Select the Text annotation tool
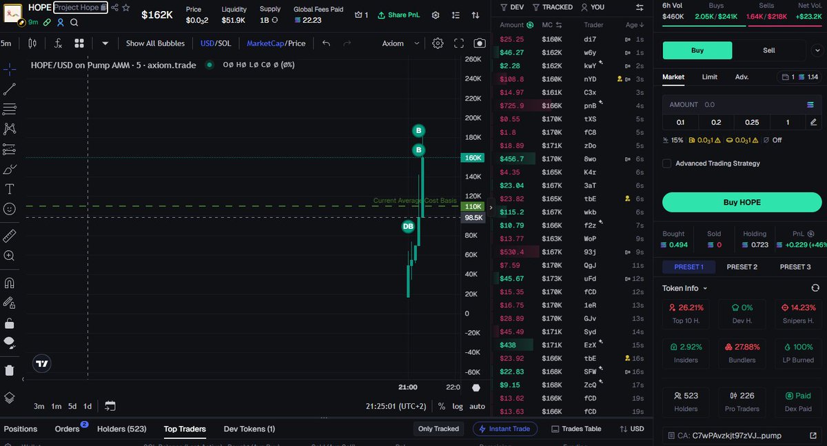The height and width of the screenshot is (446, 827). coord(10,189)
